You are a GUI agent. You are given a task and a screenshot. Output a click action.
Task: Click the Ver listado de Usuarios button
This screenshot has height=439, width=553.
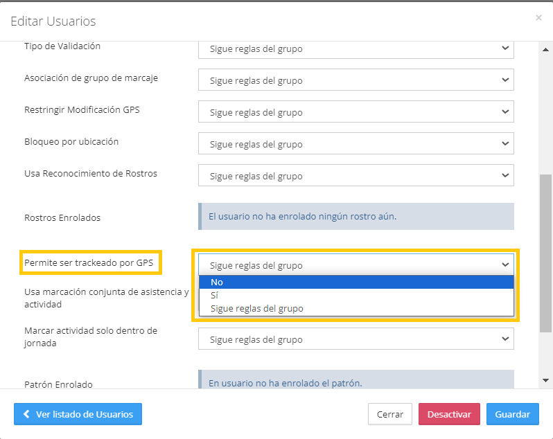[x=78, y=414]
